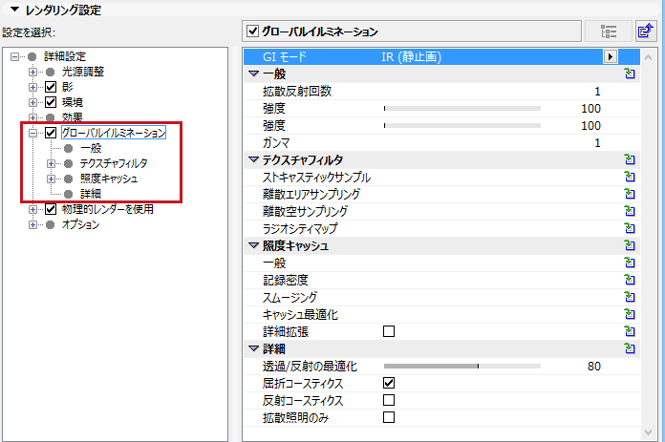Expand the オプション tree node
Viewport: 665px width, 442px height.
point(32,224)
